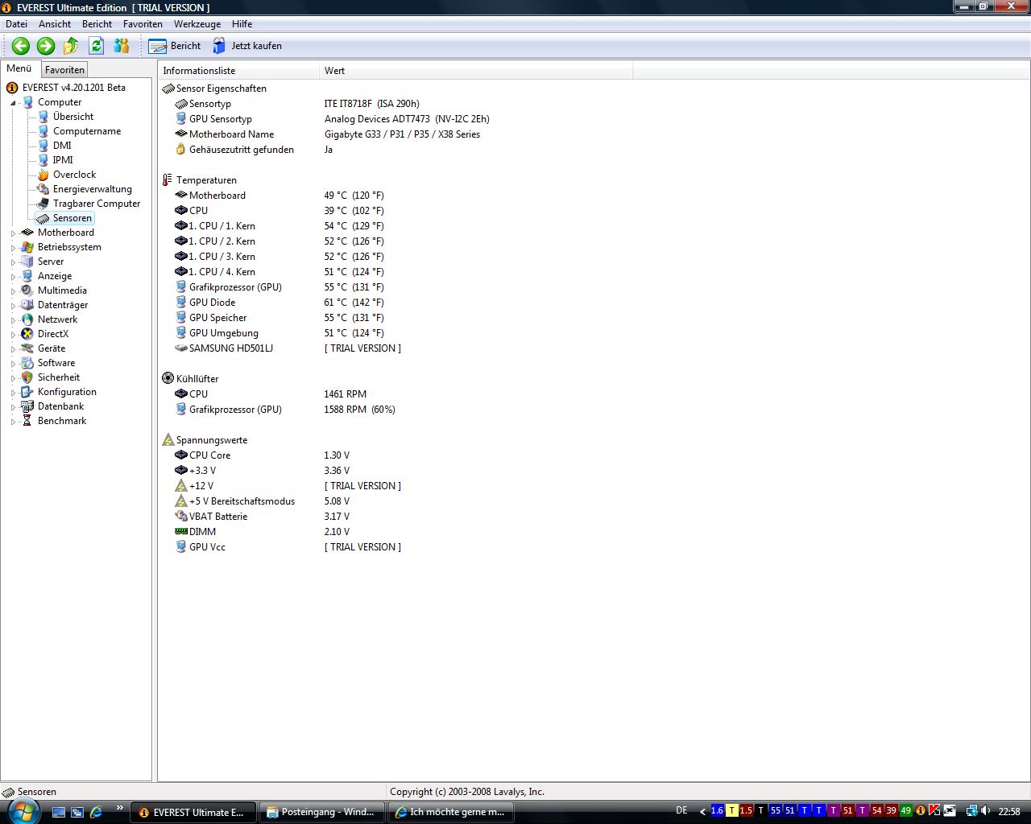Select Computername in the tree
This screenshot has width=1031, height=824.
(87, 131)
